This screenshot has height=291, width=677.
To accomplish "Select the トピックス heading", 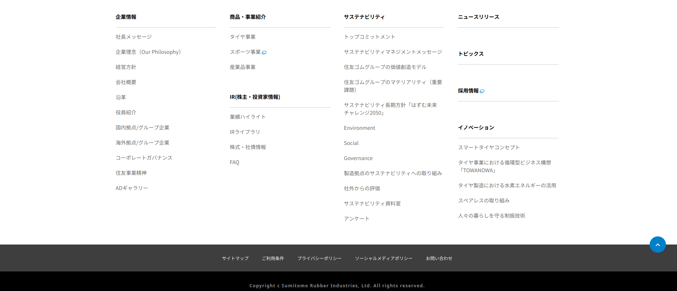I will pyautogui.click(x=471, y=54).
